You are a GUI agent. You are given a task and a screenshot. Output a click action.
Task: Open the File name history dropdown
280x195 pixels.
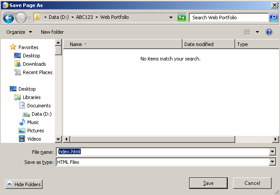coord(273,152)
